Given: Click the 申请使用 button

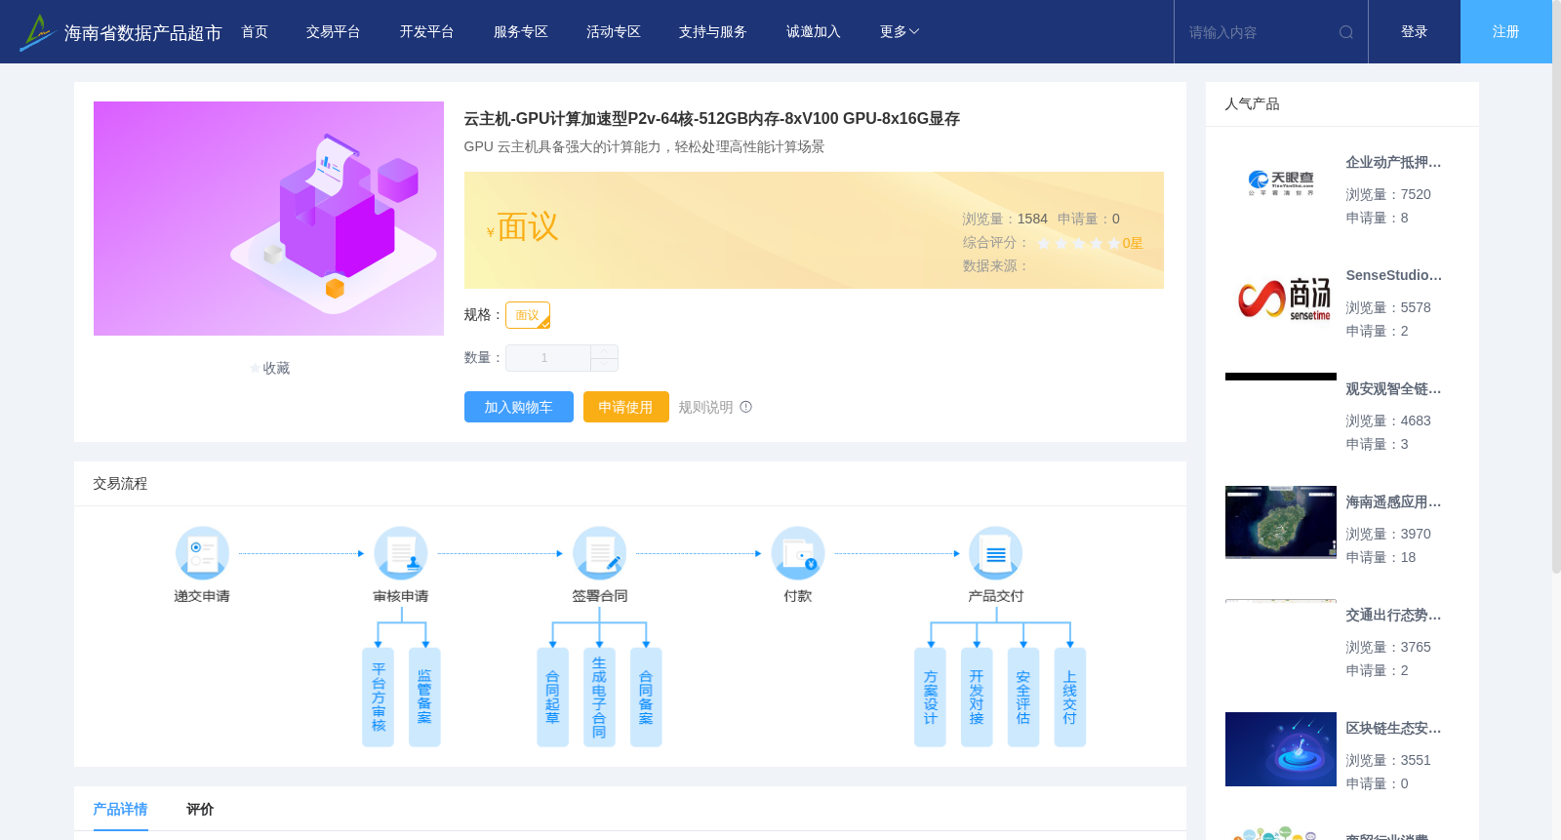Looking at the screenshot, I should click(626, 407).
